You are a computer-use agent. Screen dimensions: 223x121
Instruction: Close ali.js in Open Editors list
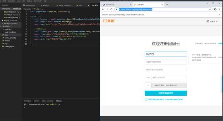[2, 23]
